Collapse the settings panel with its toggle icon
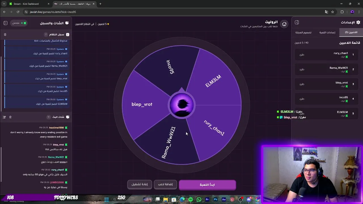The image size is (363, 204). pyautogui.click(x=297, y=22)
